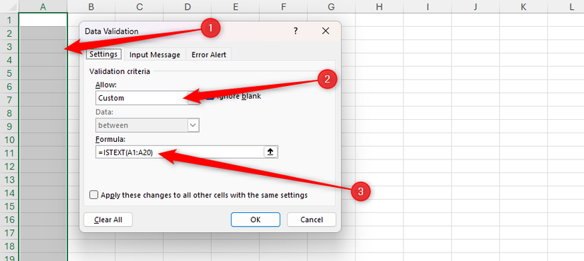This screenshot has width=584, height=261.
Task: Click cell K10
Action: [x=523, y=140]
